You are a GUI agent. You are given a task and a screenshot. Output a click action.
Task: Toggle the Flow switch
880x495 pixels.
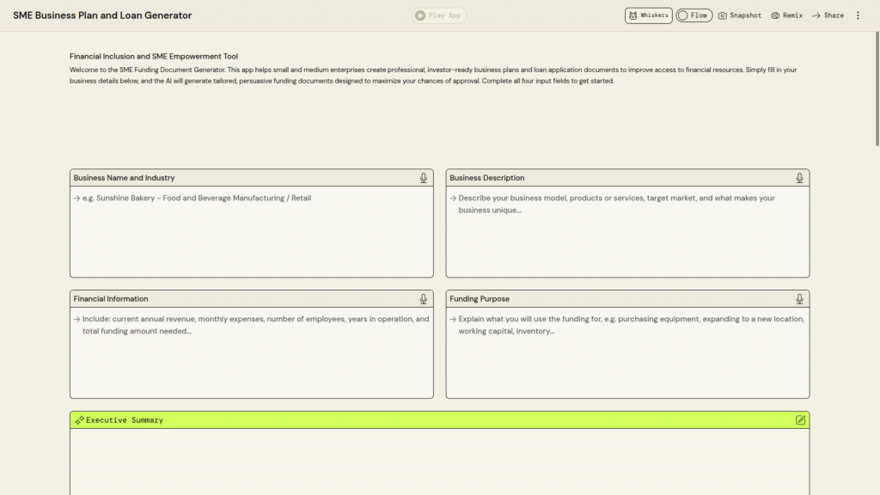pyautogui.click(x=694, y=15)
